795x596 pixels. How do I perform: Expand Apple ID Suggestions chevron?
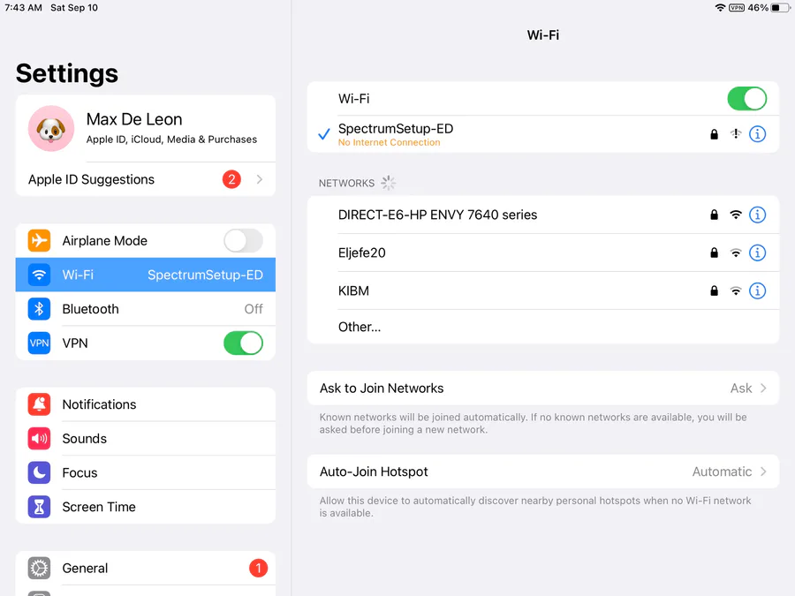[x=260, y=179]
